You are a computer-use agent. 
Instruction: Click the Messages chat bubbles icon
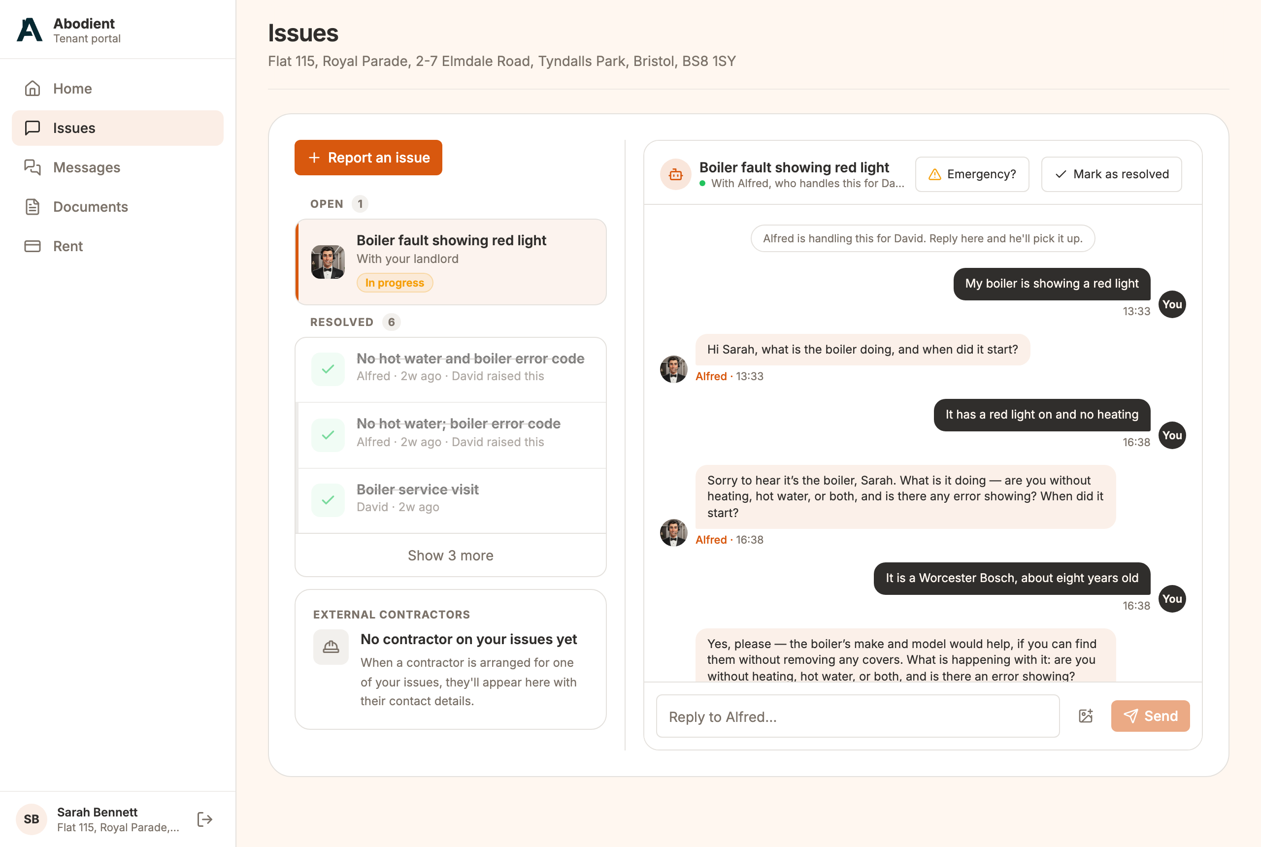33,167
